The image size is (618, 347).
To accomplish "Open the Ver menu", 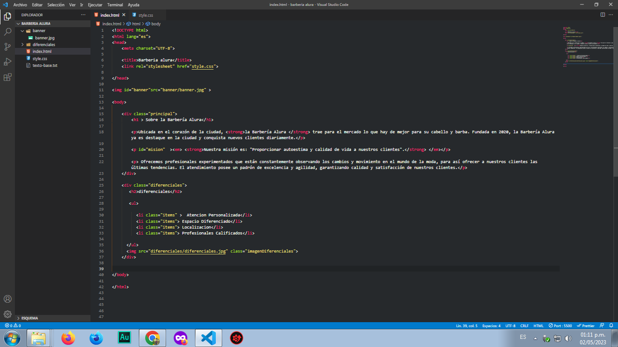I will tap(72, 5).
